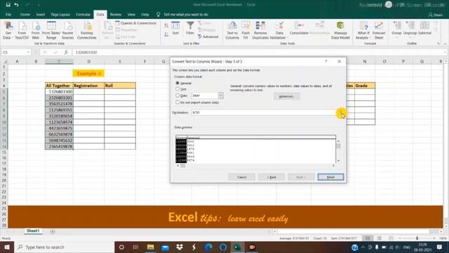The width and height of the screenshot is (449, 253).
Task: Open the File tab
Action: [x=8, y=14]
